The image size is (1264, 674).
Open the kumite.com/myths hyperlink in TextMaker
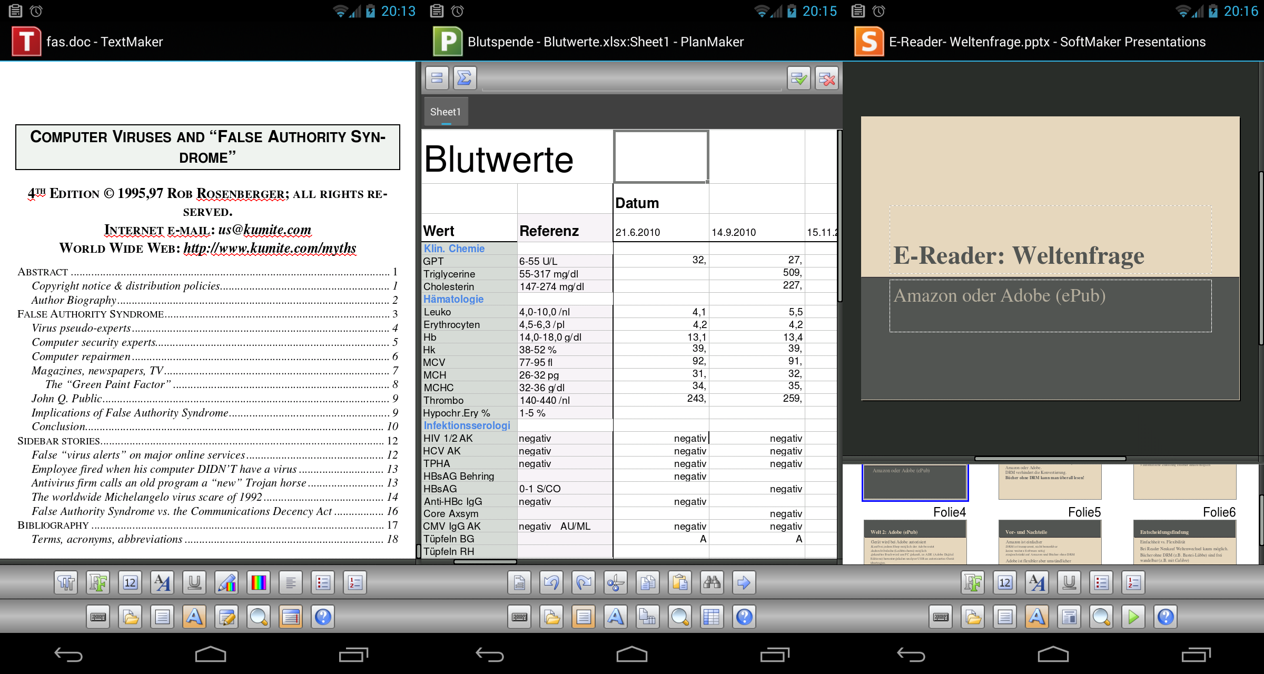(270, 248)
